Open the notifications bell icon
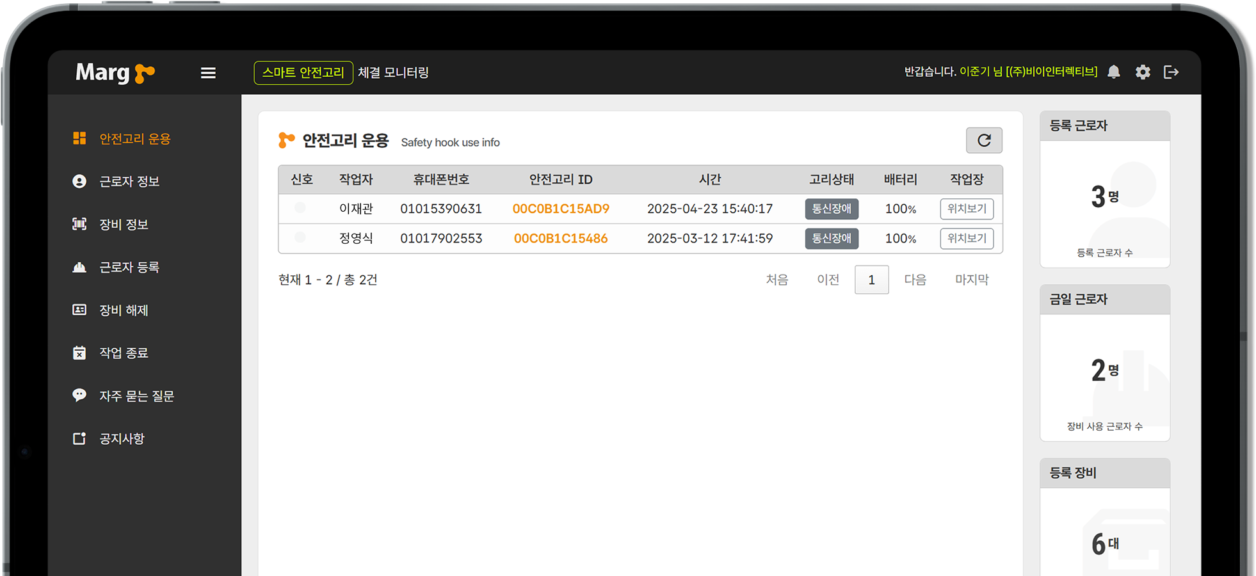Viewport: 1256px width, 576px height. tap(1114, 72)
